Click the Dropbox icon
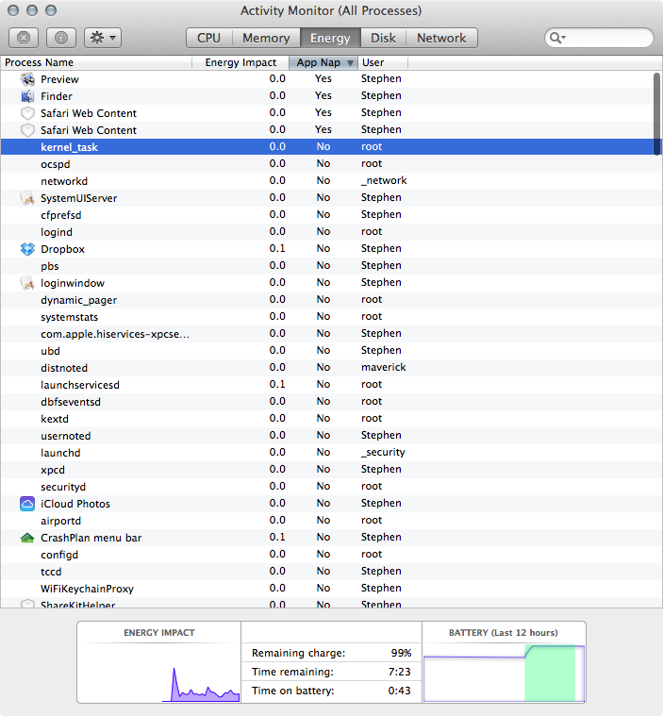Image resolution: width=663 pixels, height=716 pixels. point(28,249)
